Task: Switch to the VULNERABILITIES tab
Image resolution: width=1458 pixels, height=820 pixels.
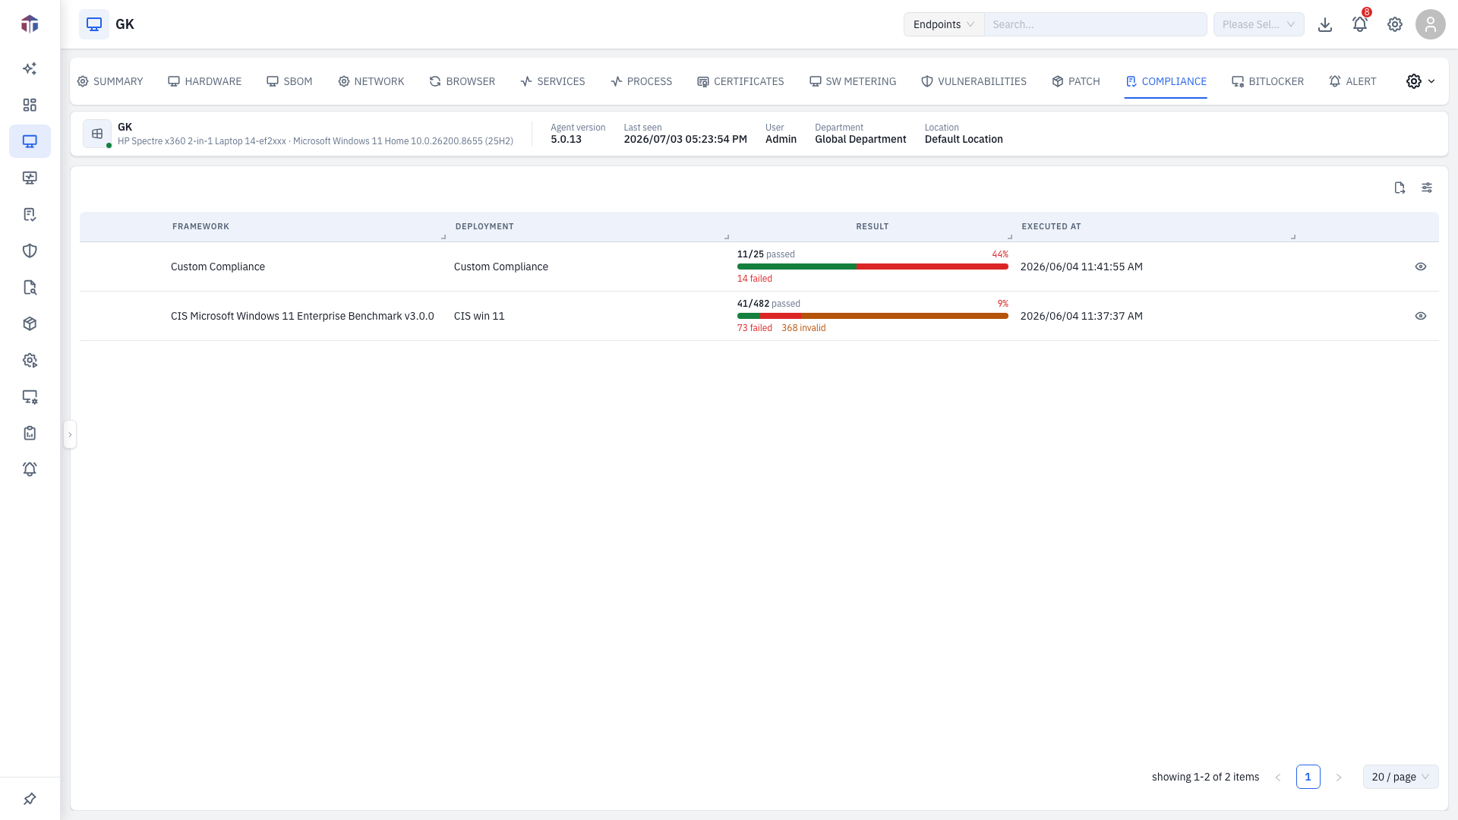Action: coord(974,81)
